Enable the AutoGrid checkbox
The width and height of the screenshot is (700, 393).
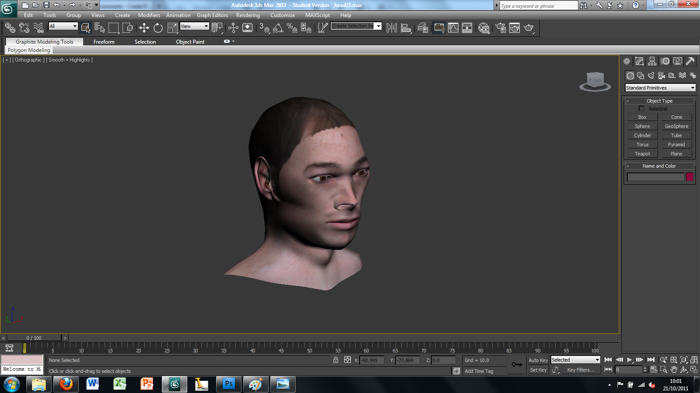[641, 108]
